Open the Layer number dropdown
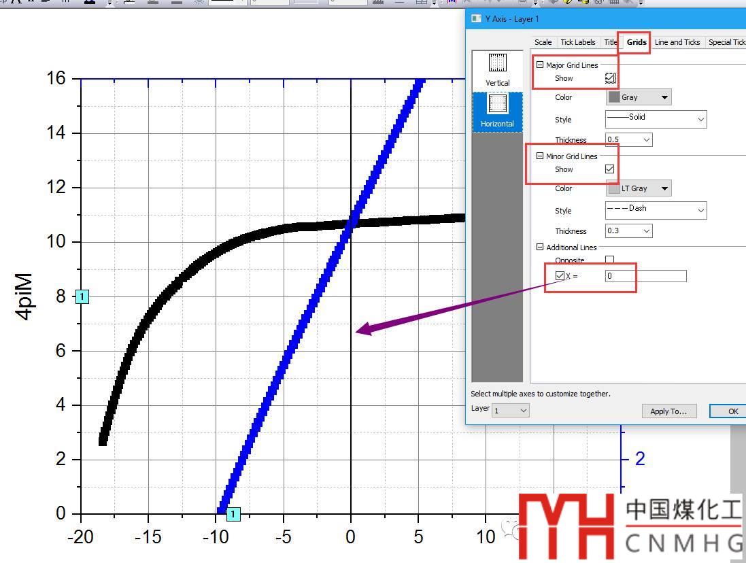The image size is (746, 563). tap(511, 410)
